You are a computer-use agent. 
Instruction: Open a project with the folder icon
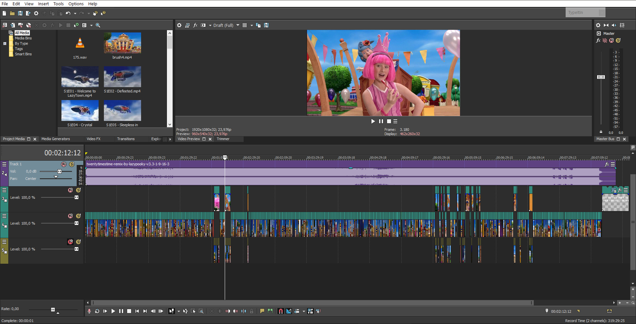(12, 13)
